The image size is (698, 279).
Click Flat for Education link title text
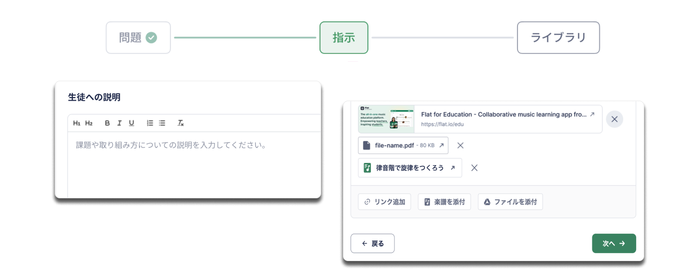pos(504,114)
